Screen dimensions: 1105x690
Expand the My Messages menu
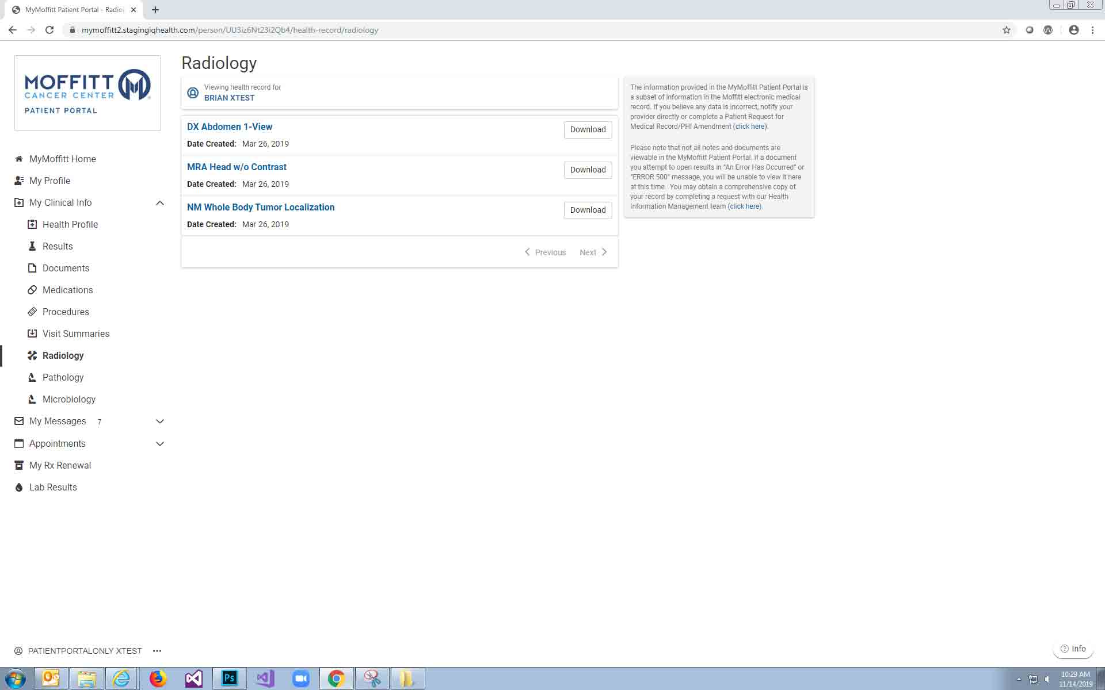pyautogui.click(x=160, y=421)
